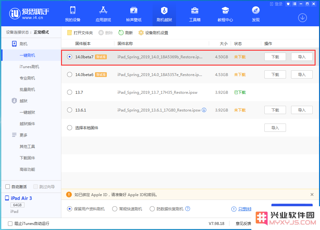Select the 13.7 firmware radio button
This screenshot has width=320, height=230.
70,92
